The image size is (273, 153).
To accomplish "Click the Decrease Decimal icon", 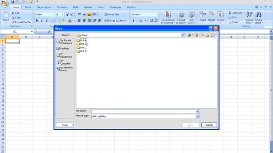I will [156, 21].
